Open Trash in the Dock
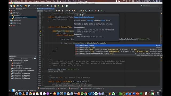The width and height of the screenshot is (171, 96). 158,94
